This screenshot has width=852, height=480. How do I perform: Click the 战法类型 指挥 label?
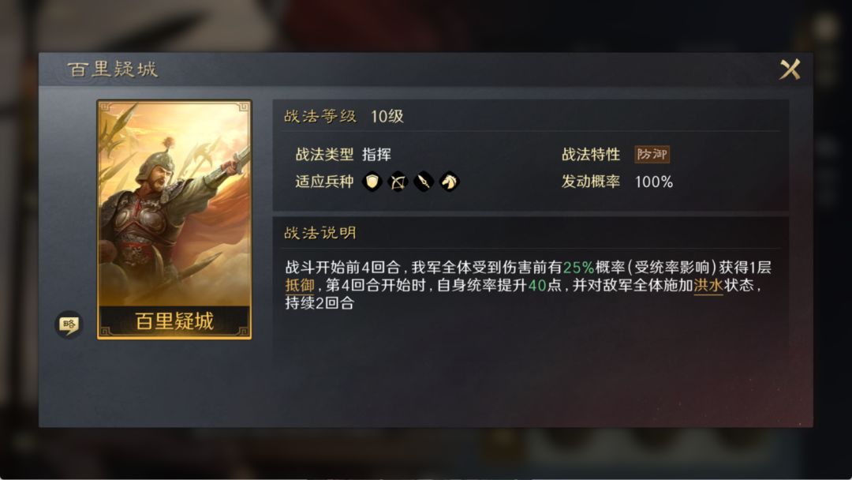343,155
